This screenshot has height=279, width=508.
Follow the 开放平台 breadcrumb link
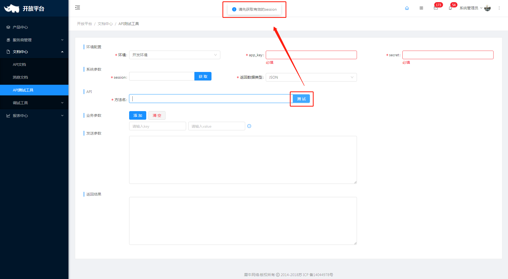[x=84, y=24]
